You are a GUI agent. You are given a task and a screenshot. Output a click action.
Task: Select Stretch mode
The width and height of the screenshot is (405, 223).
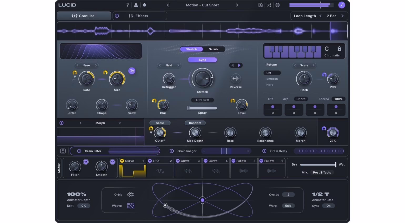click(x=191, y=49)
